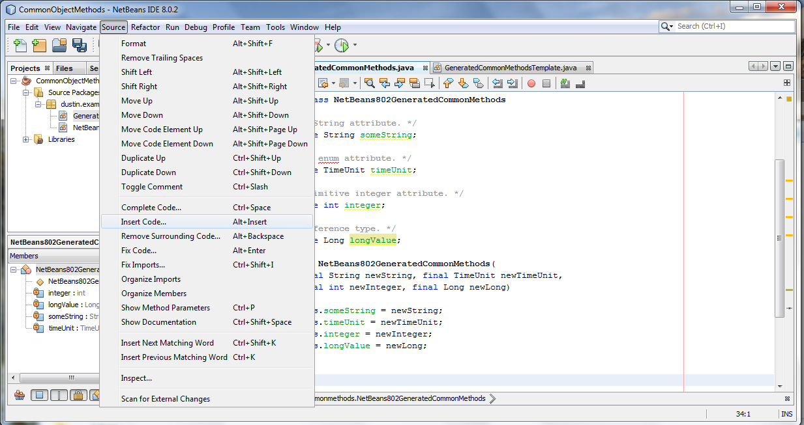804x425 pixels.
Task: Expand the Libraries node in Projects
Action: (26, 139)
